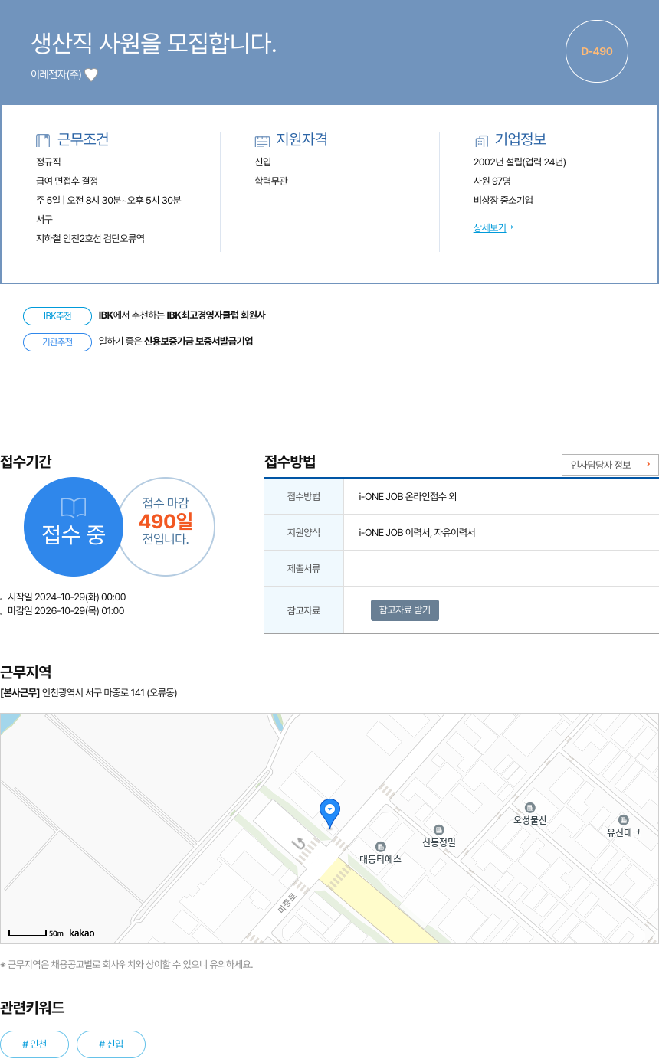Click the D-490 countdown badge
This screenshot has width=659, height=1059.
pos(597,51)
